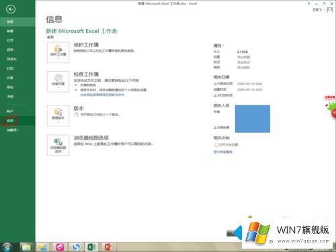
Task: Open the file explorer taskbar icon
Action: coord(26,247)
